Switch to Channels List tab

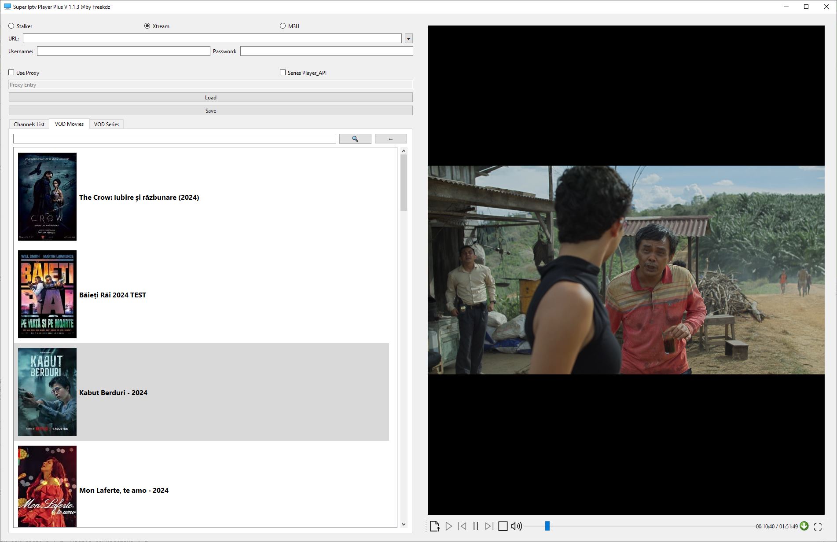29,125
